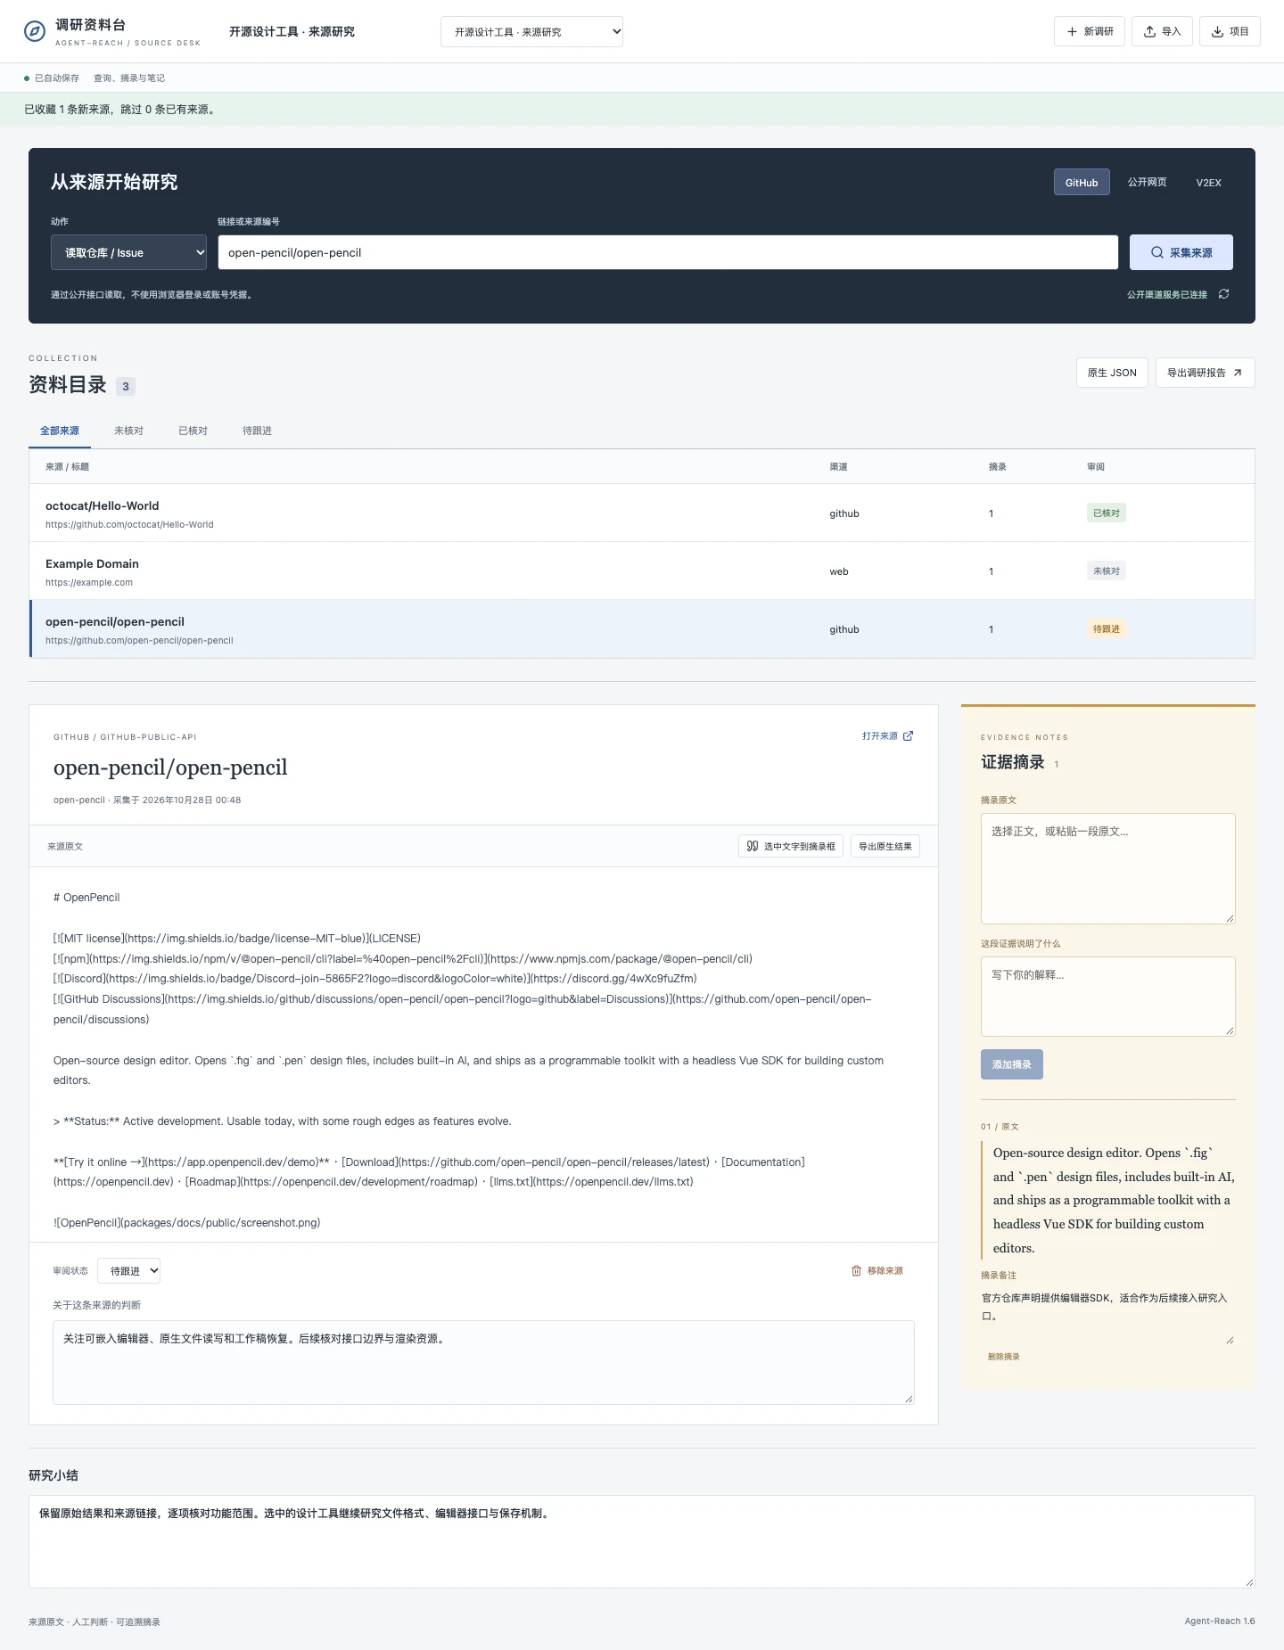
Task: Click the 关于这条来源的判断 textarea
Action: click(x=483, y=1362)
